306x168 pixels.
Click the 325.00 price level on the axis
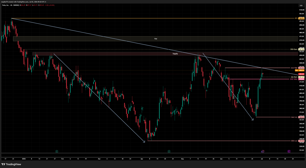(x=301, y=150)
